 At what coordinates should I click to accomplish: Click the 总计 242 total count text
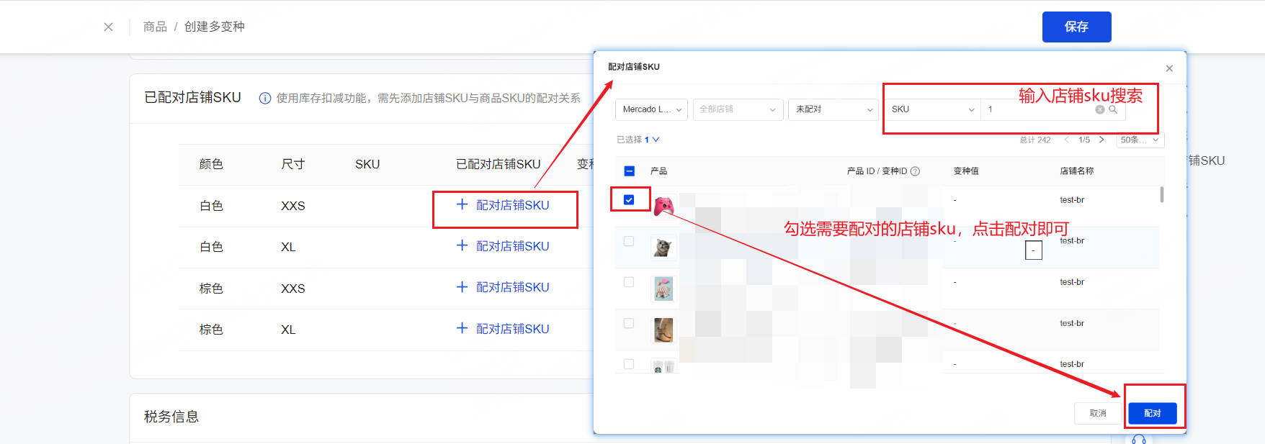[x=1035, y=140]
